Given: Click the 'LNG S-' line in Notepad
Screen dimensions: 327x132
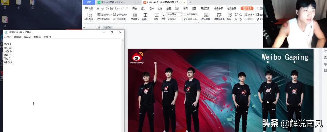Looking at the screenshot, I should 8,51.
